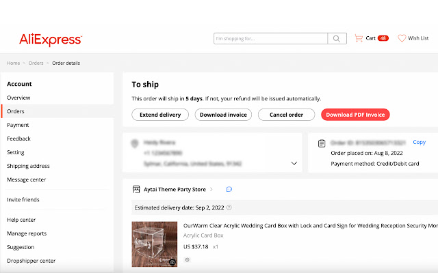
Task: Click 'Order placed on: Aug 8, 2022' text
Action: [x=367, y=153]
